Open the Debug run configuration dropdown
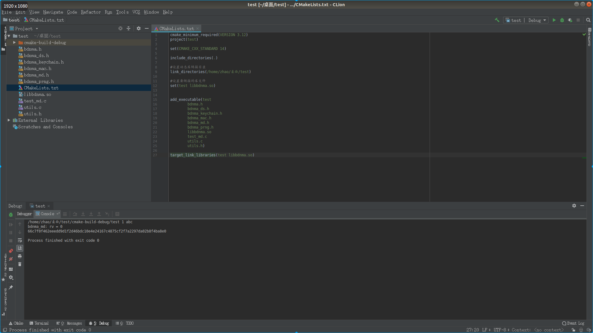593x333 pixels. coord(537,20)
